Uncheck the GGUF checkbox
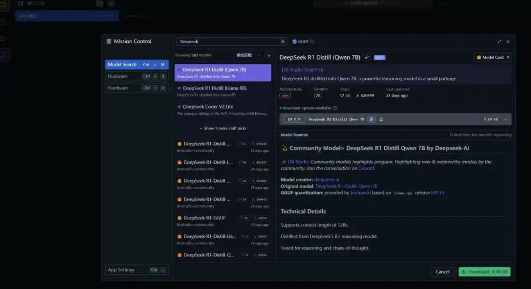 [294, 41]
